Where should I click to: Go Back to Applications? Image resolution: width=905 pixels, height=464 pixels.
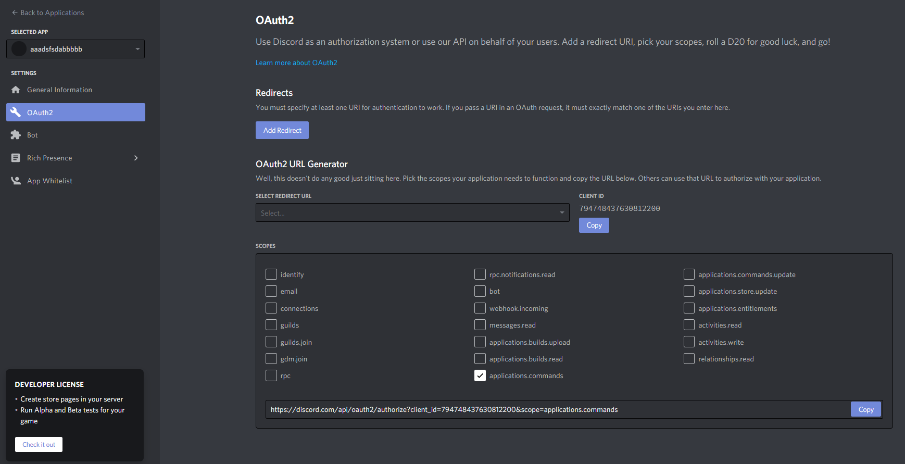[48, 12]
